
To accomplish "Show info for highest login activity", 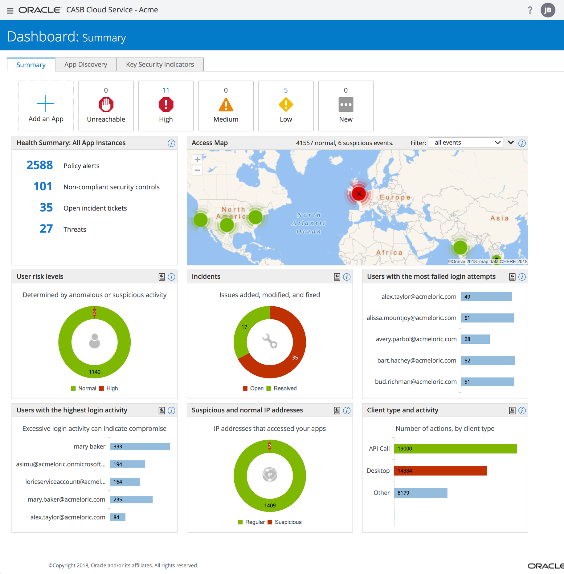I will click(x=171, y=410).
